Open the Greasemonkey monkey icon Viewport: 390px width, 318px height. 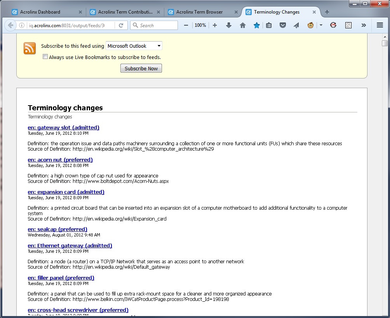[x=310, y=25]
